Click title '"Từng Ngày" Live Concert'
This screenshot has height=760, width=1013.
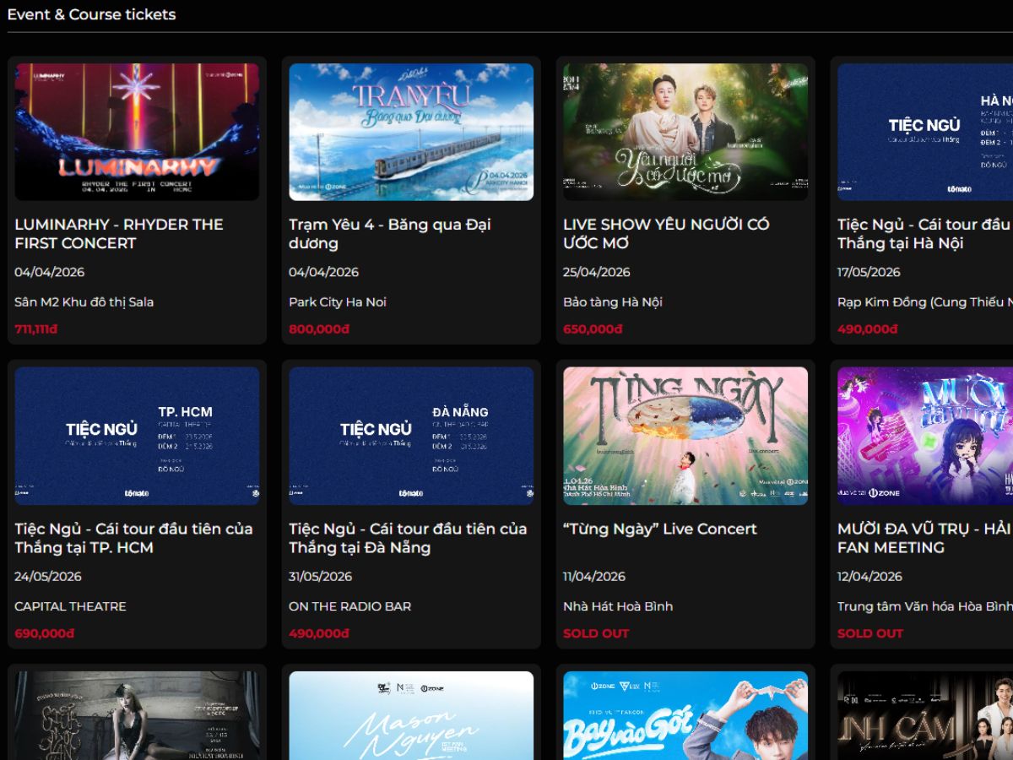coord(660,529)
